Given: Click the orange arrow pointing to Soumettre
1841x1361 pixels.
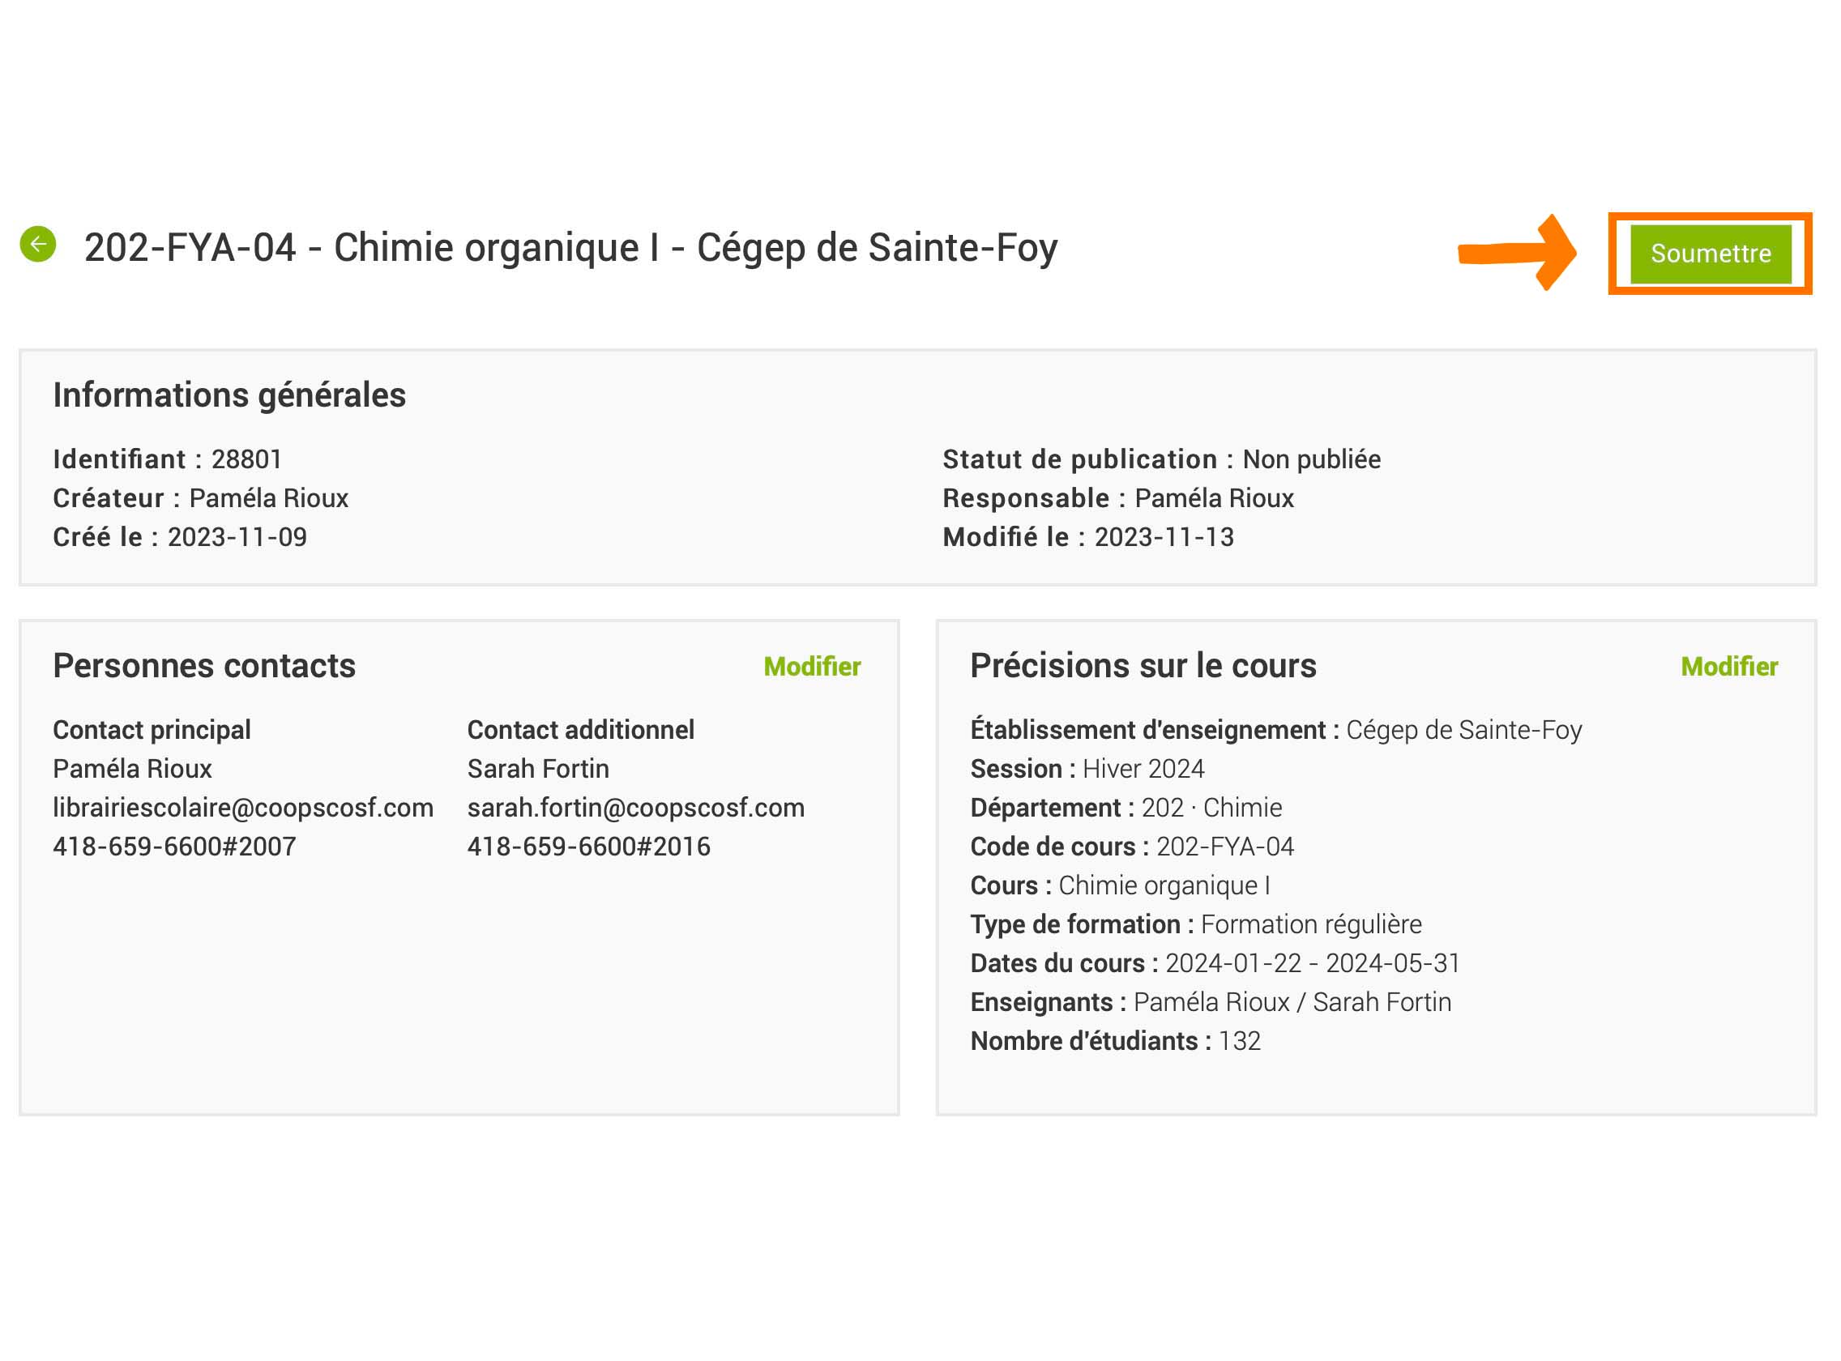Looking at the screenshot, I should [1517, 253].
